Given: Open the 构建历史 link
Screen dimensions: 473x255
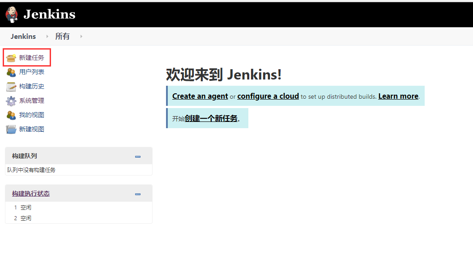Looking at the screenshot, I should coord(31,86).
